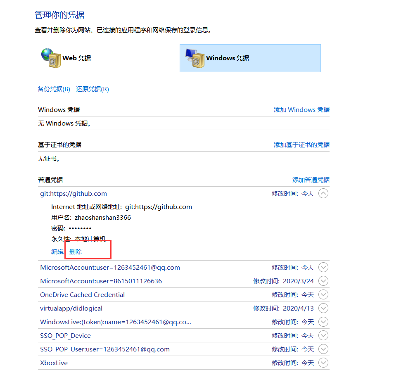Image resolution: width=420 pixels, height=375 pixels.
Task: Expand virtualapp/didlogical chevron
Action: [323, 309]
